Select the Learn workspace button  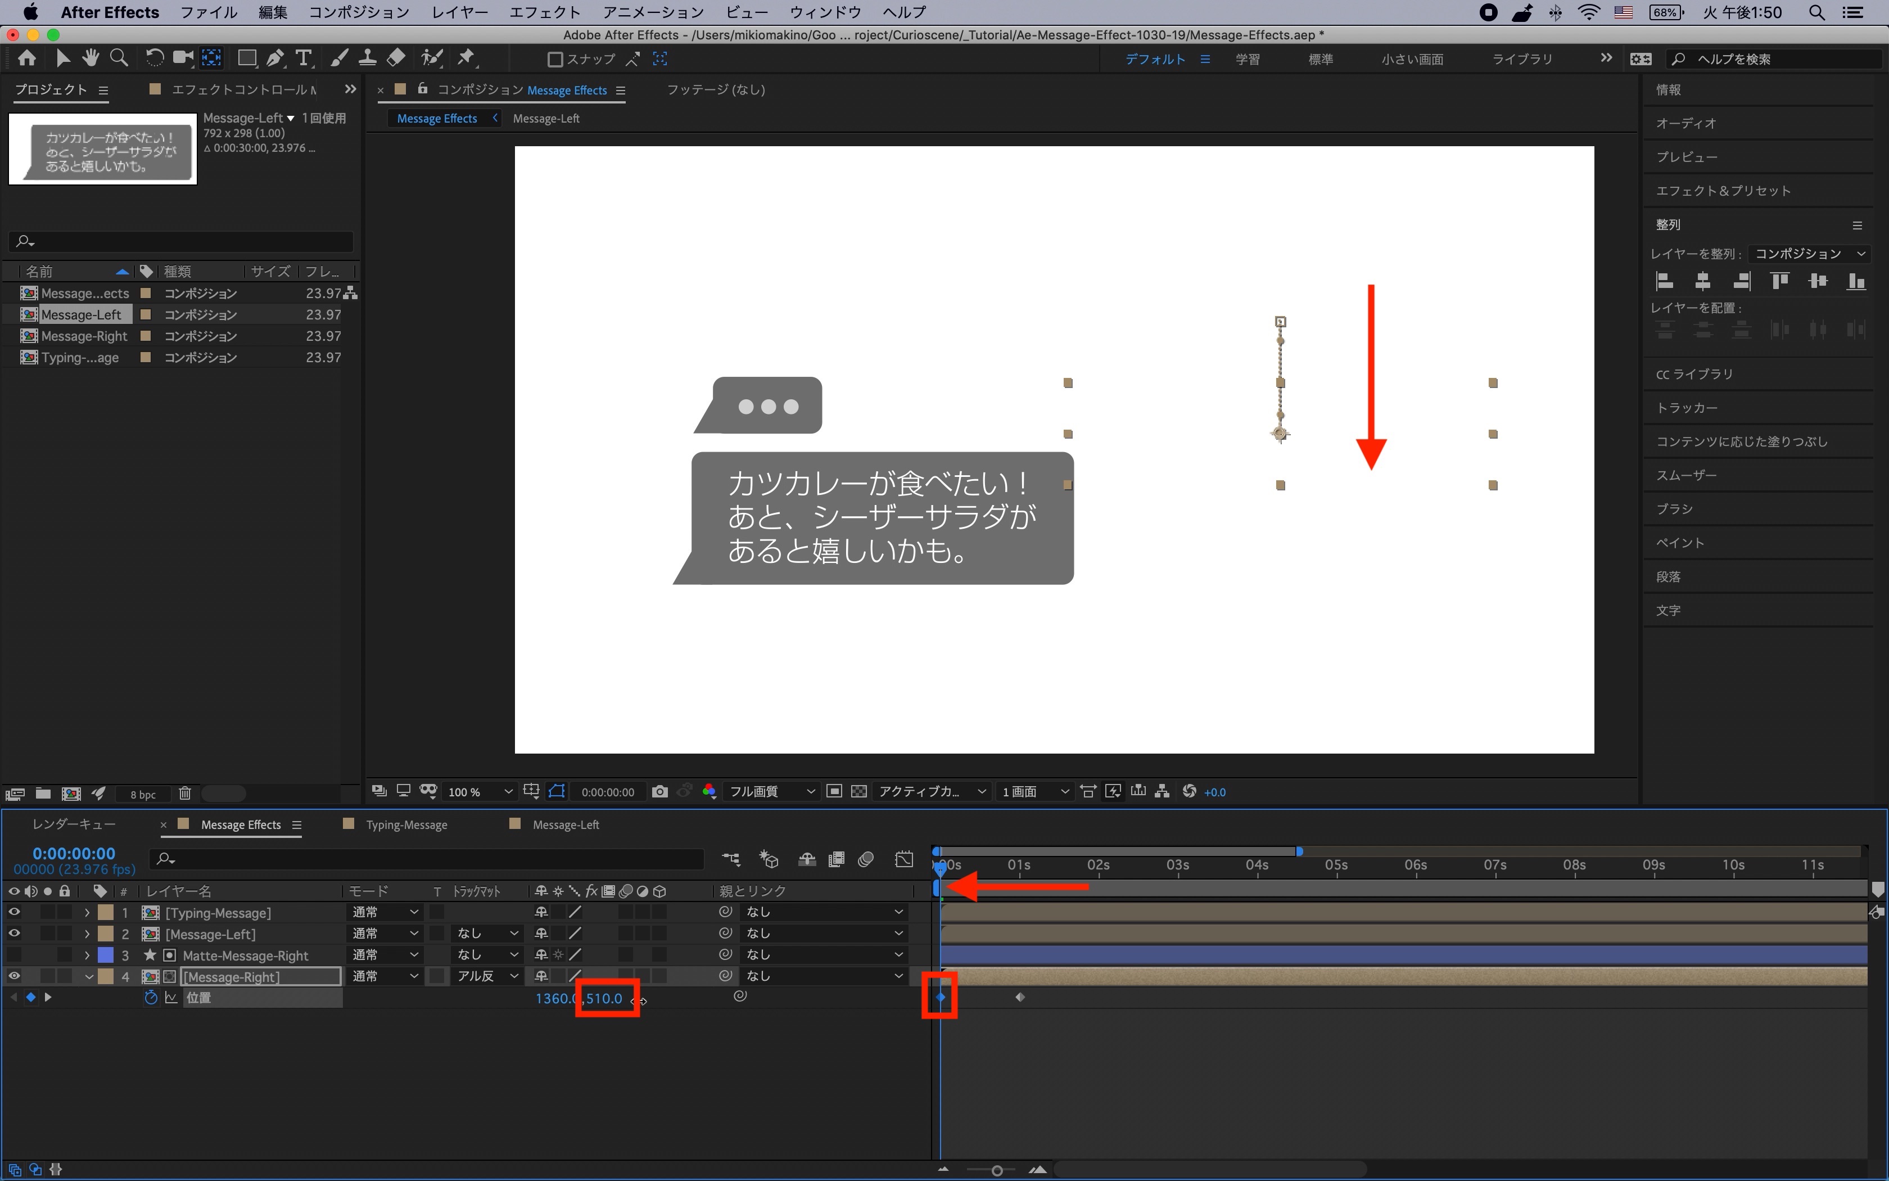pos(1246,60)
